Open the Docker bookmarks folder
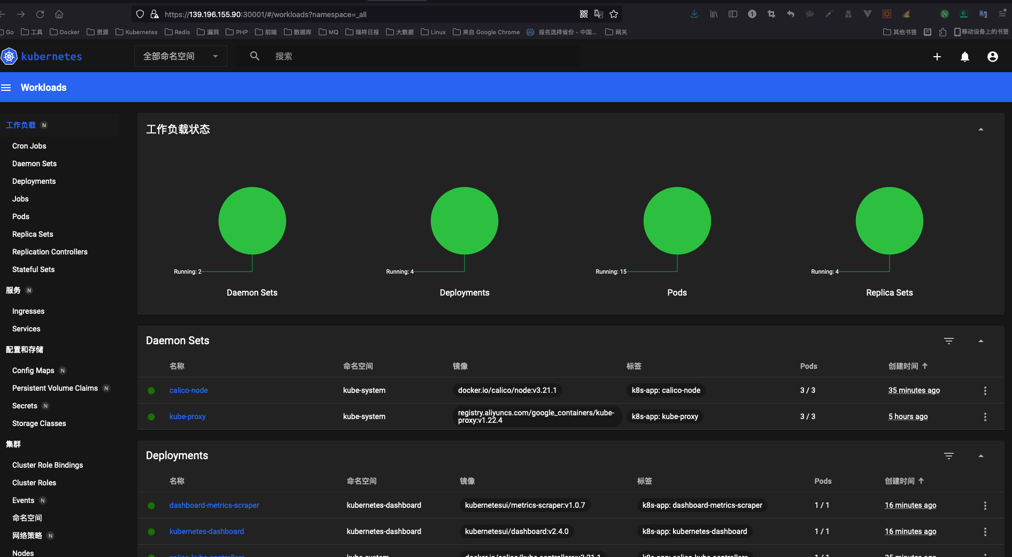This screenshot has height=557, width=1012. [65, 32]
